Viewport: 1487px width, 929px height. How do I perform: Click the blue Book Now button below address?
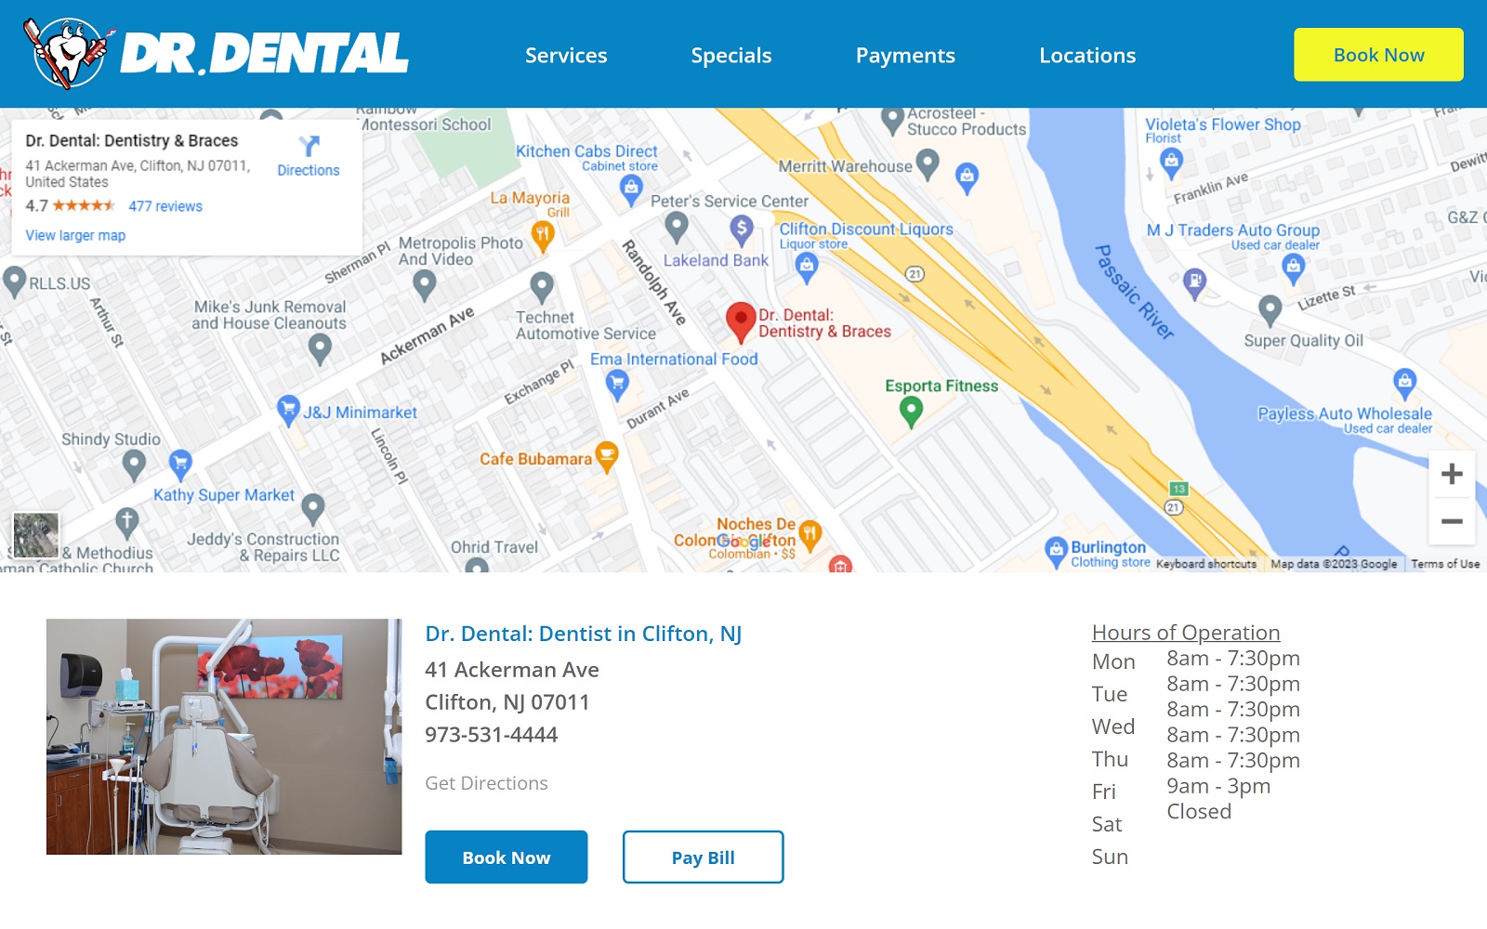click(x=507, y=857)
